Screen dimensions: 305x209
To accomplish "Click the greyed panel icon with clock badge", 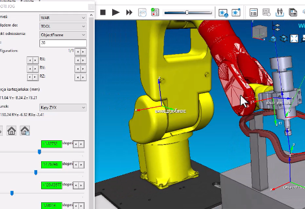I will tap(267, 12).
